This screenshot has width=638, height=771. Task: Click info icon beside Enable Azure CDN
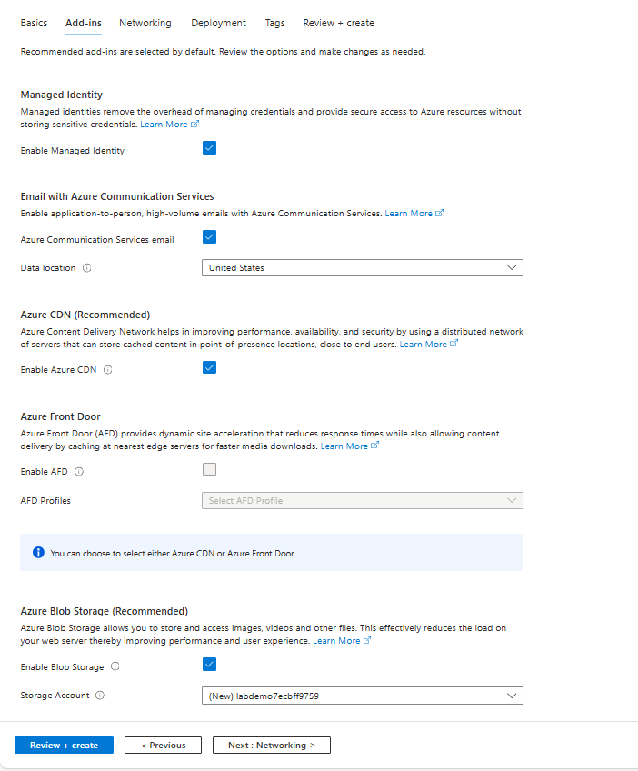coord(107,370)
